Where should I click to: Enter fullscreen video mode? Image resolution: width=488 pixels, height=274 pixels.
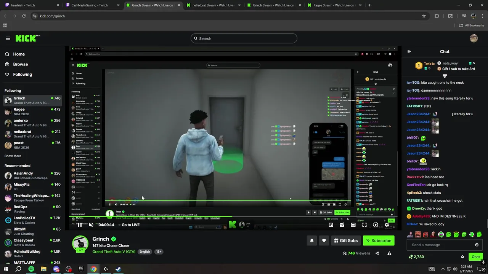point(364,225)
